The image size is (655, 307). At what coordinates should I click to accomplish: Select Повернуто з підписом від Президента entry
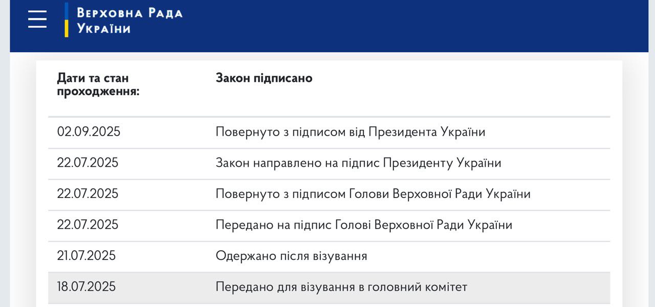[350, 132]
